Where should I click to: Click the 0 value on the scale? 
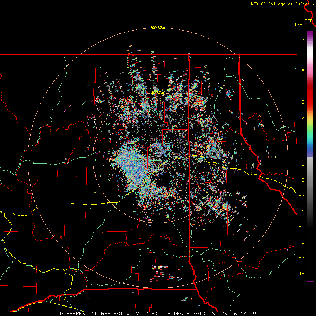(303, 149)
